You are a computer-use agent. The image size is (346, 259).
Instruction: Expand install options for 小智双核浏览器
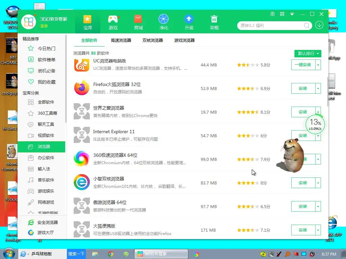pos(318,183)
